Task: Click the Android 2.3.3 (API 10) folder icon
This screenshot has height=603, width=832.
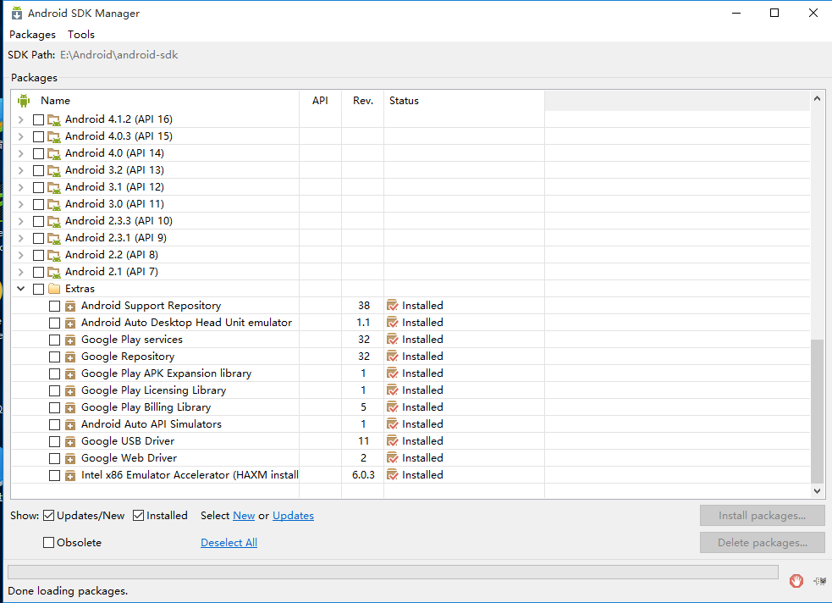Action: coord(53,222)
